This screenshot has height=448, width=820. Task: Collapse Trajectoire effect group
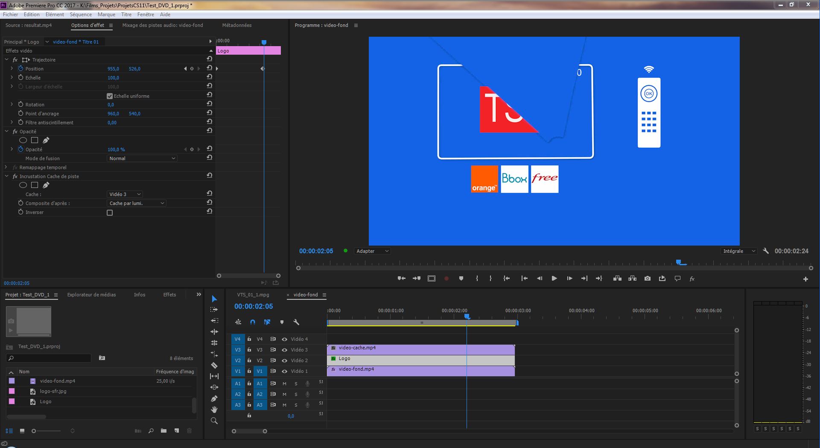[7, 60]
